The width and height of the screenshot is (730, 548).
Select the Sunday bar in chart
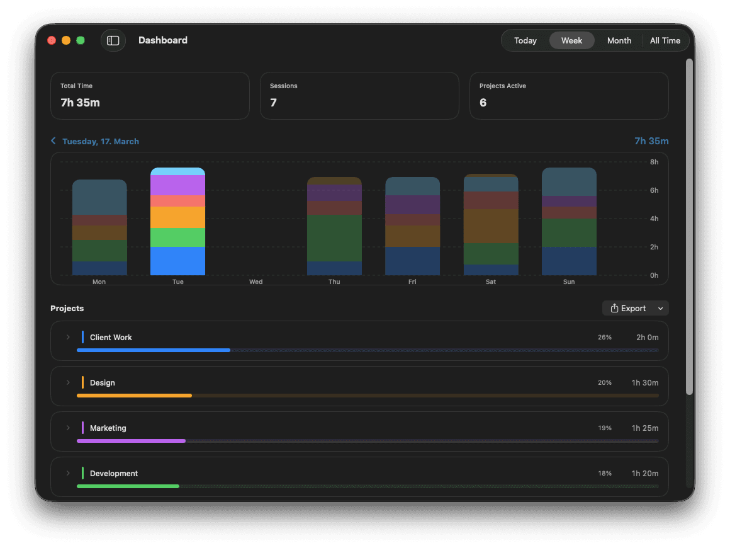coord(569,221)
